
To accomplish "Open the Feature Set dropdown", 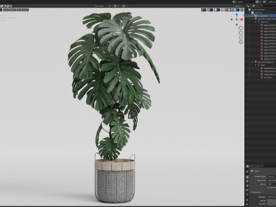I will [x=272, y=181].
